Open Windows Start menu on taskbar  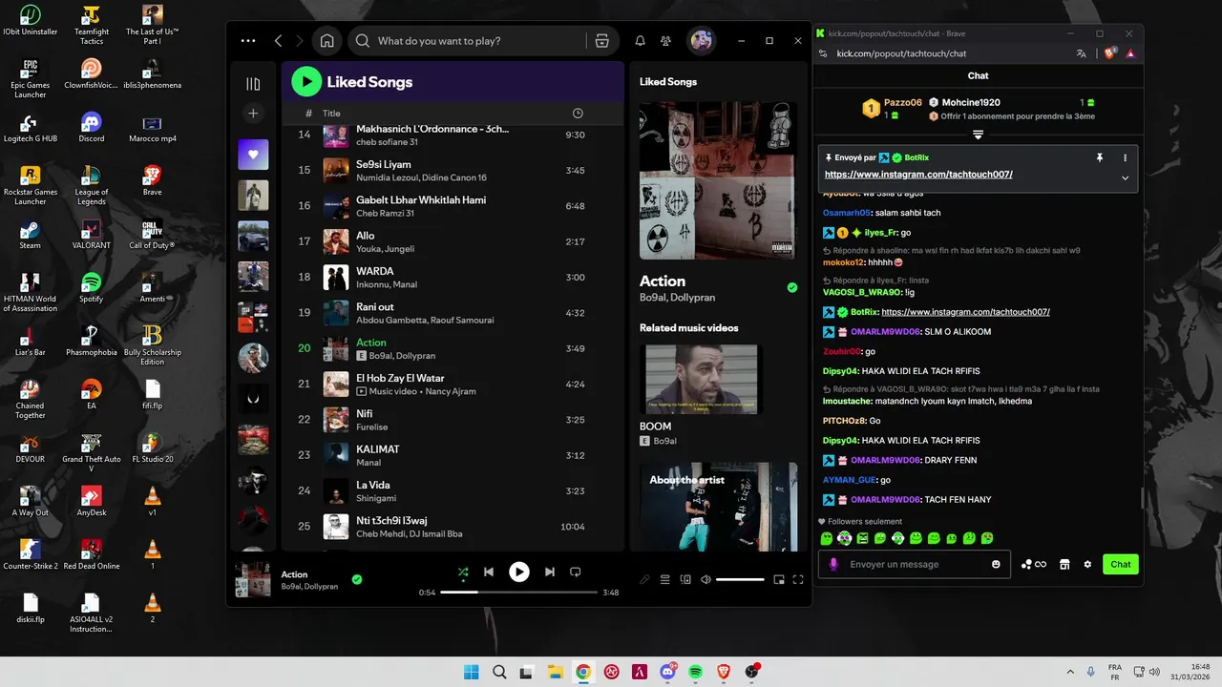click(x=471, y=672)
